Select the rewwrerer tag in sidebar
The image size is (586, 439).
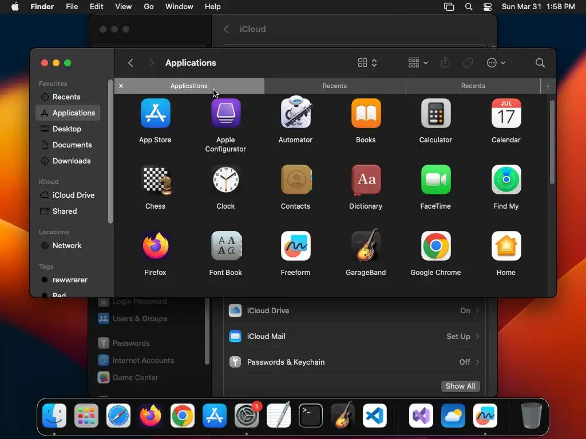coord(68,280)
